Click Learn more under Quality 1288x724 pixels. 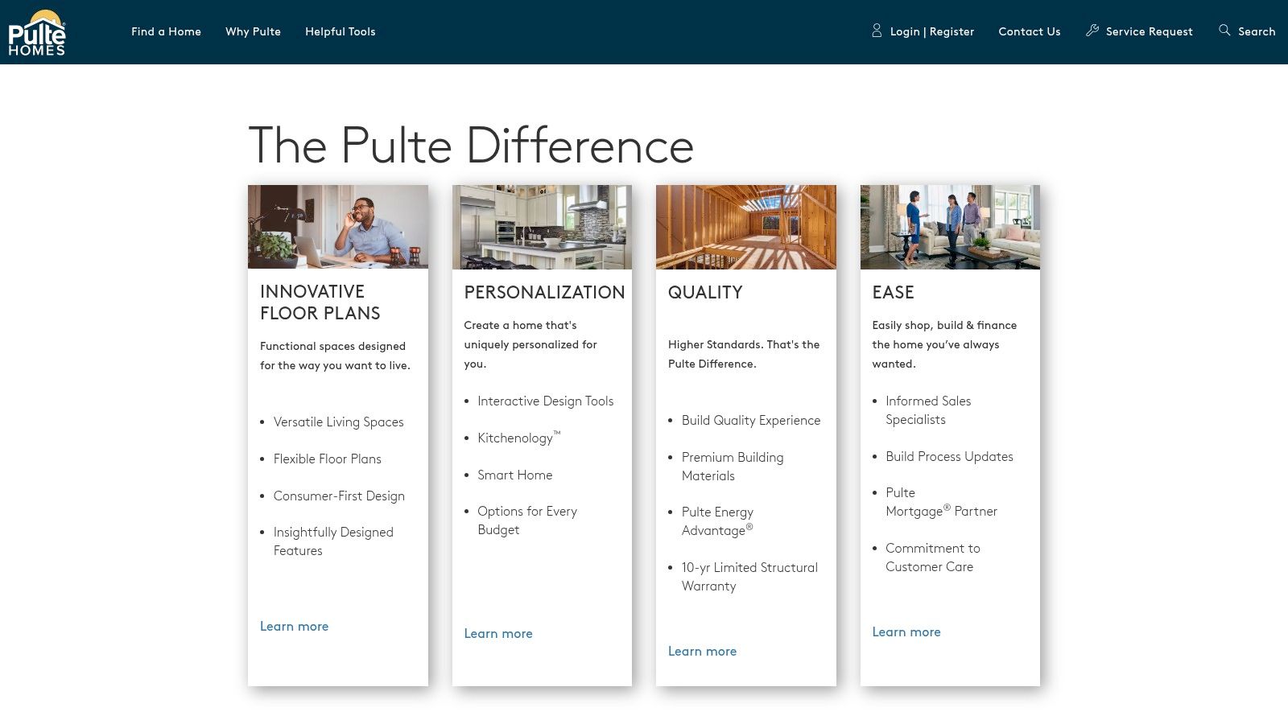click(702, 651)
